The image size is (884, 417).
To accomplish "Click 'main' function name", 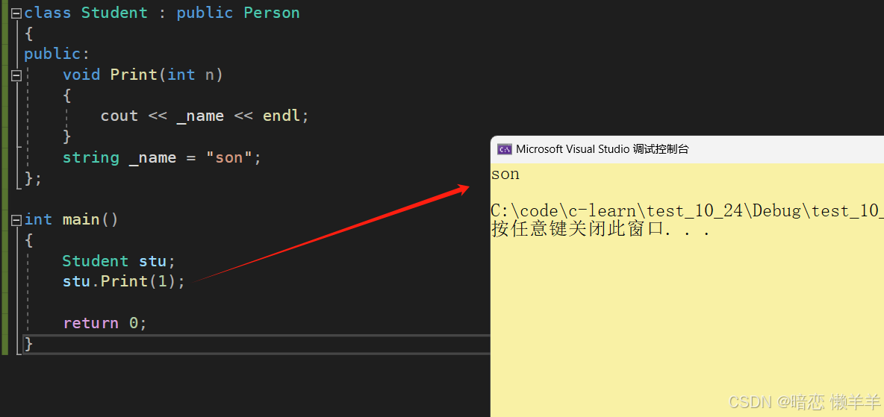I will tap(81, 220).
